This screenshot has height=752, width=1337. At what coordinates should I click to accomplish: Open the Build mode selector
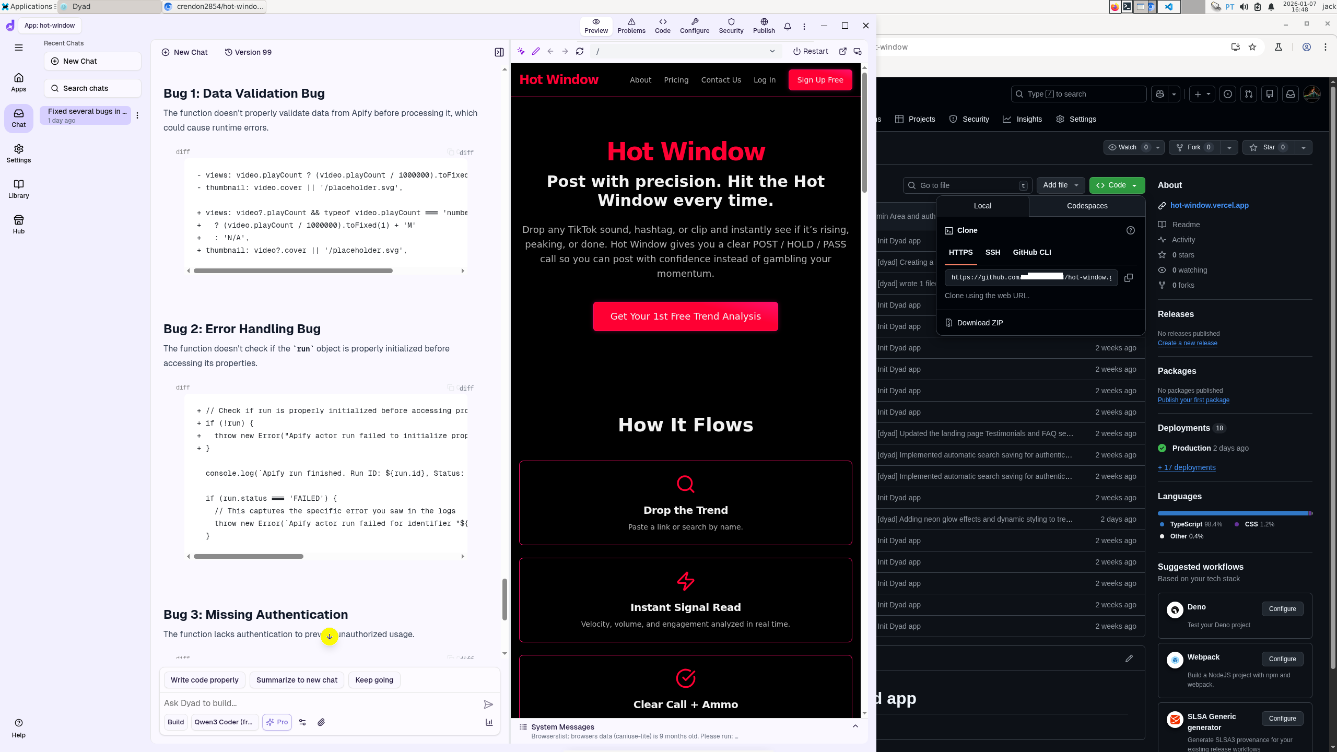pyautogui.click(x=175, y=722)
